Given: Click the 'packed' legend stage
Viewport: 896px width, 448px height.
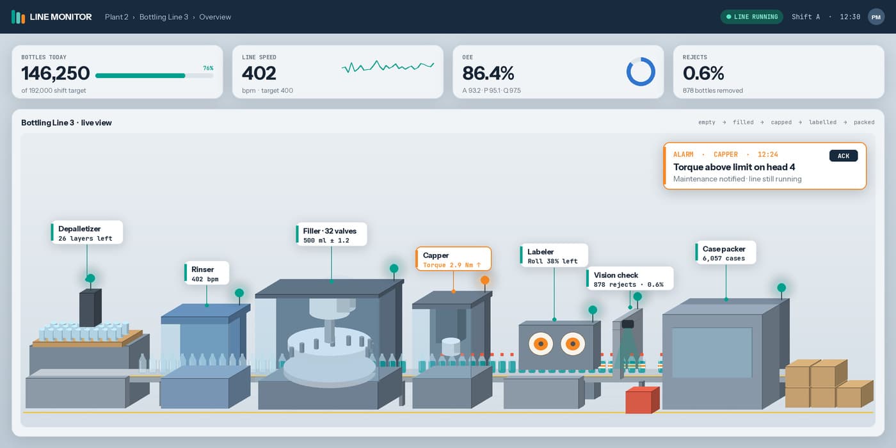Looking at the screenshot, I should coord(864,122).
